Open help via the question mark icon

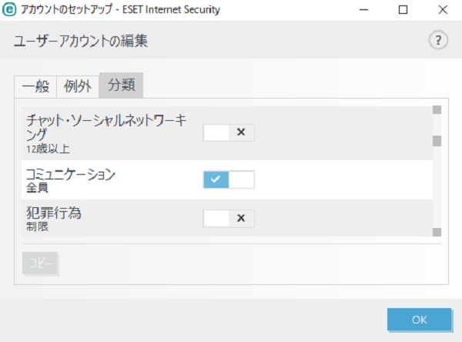tap(438, 40)
